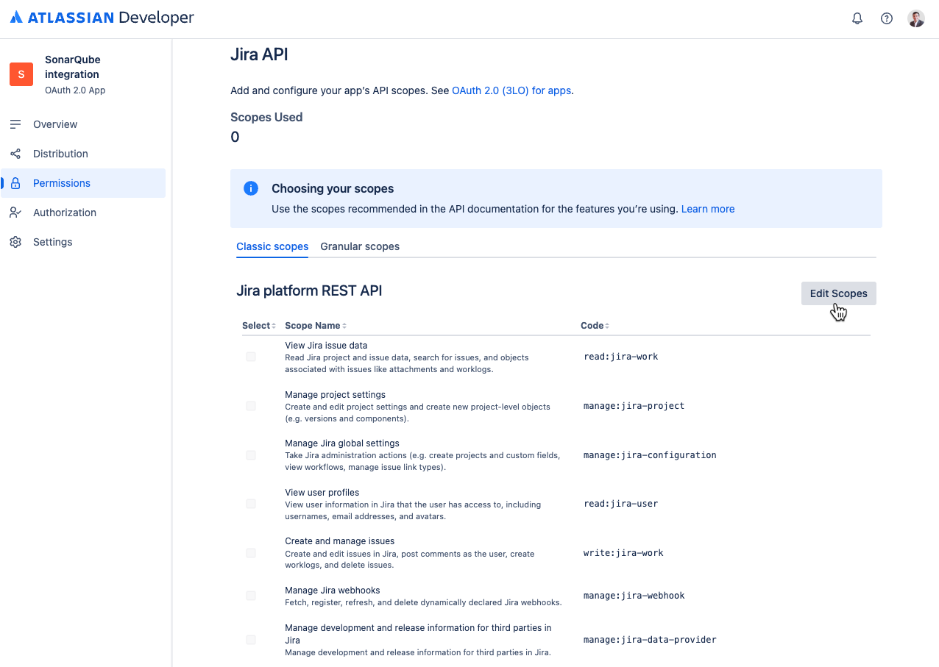Screen dimensions: 939x667
Task: Click the Overview icon in sidebar
Action: (15, 124)
